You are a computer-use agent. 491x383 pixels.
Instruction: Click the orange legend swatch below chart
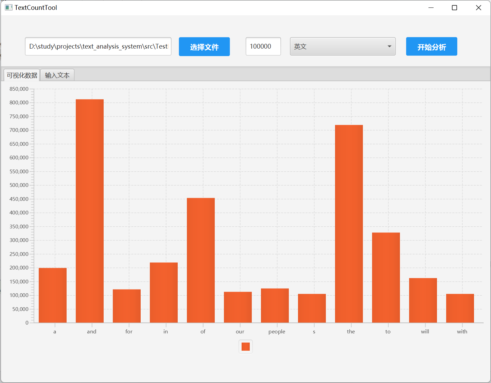click(245, 347)
